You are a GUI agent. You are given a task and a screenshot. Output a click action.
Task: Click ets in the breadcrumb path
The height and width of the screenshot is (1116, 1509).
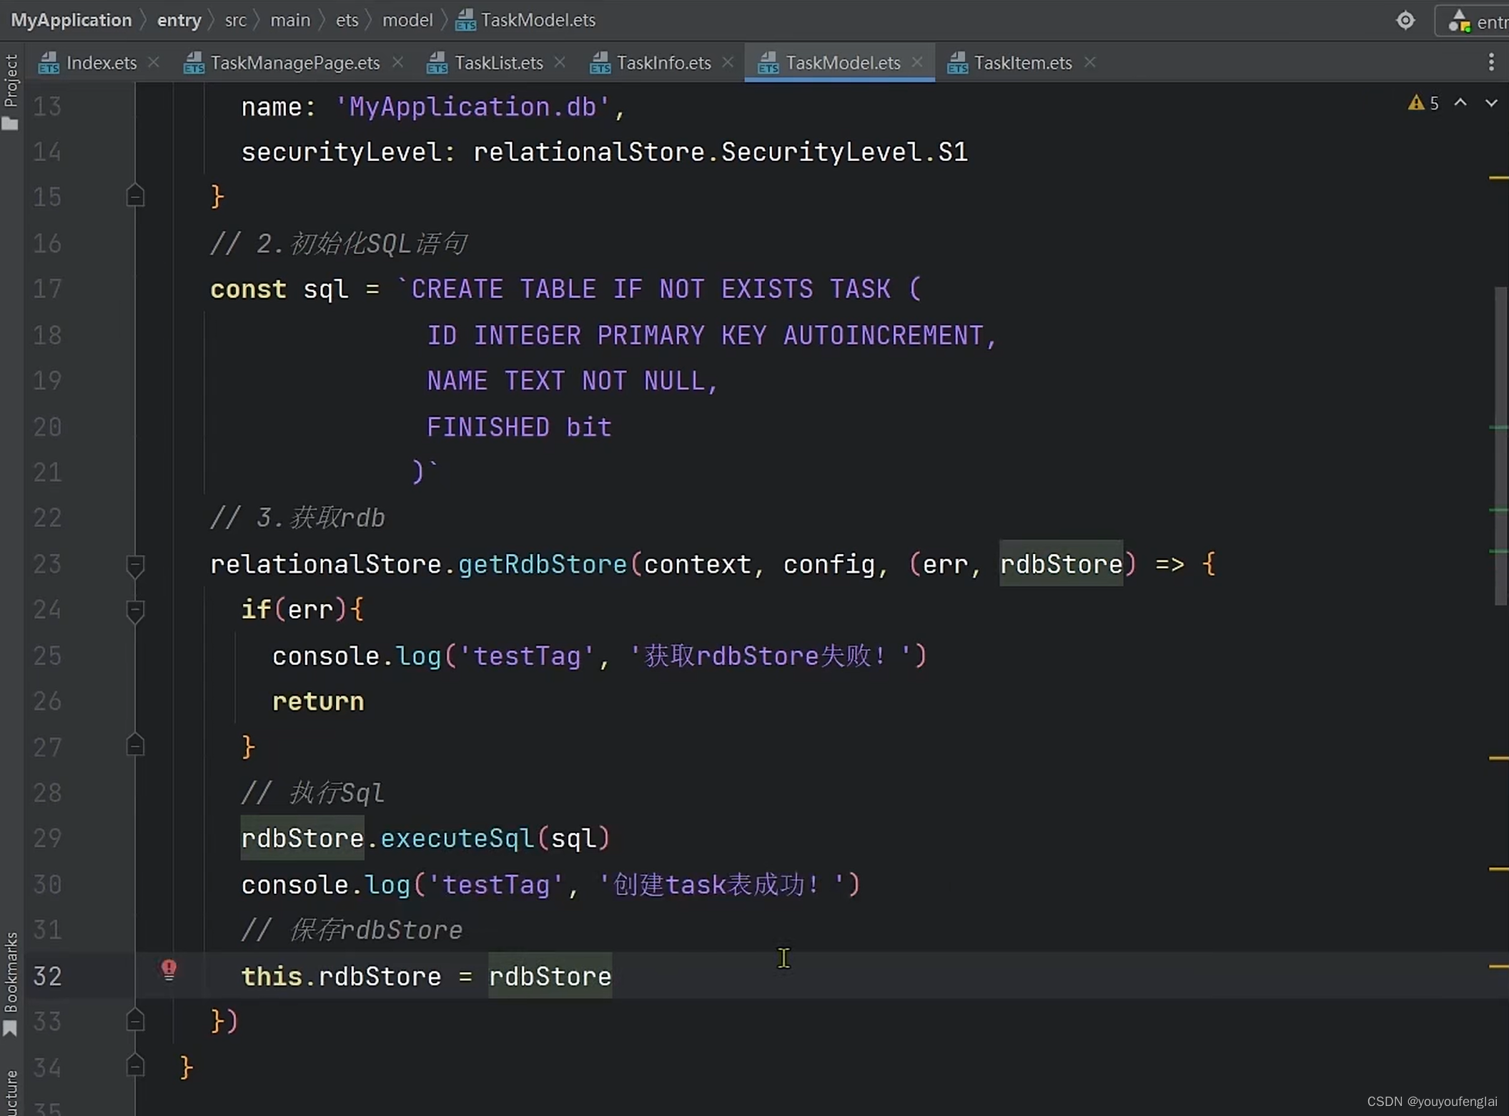(347, 20)
